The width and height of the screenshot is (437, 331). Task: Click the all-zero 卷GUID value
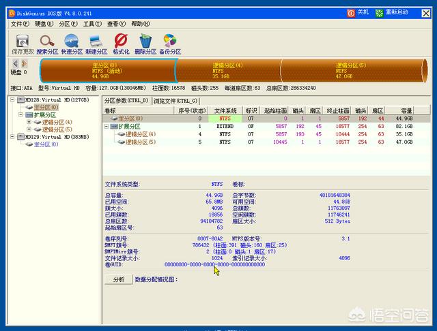pos(214,264)
